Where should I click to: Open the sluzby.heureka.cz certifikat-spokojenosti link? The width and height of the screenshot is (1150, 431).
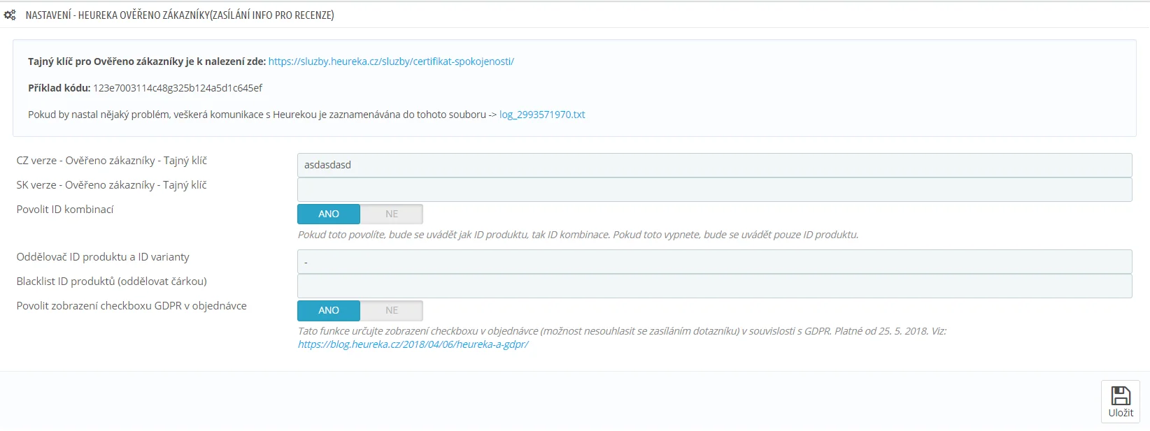[x=391, y=61]
